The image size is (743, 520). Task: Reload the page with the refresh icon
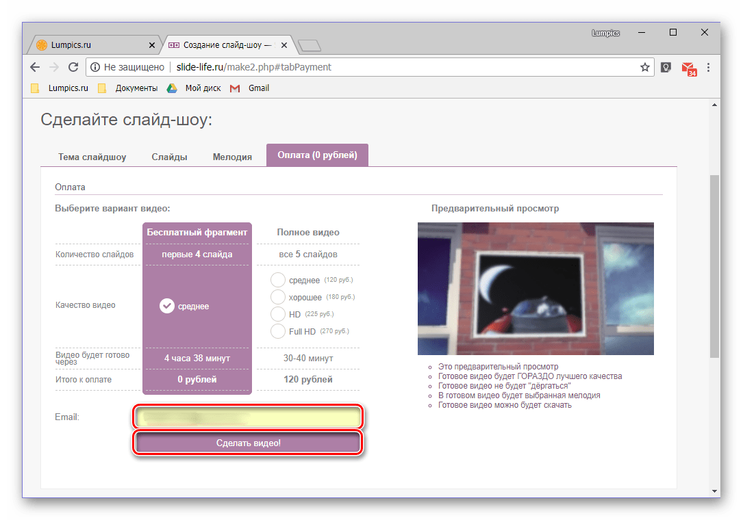[x=73, y=67]
